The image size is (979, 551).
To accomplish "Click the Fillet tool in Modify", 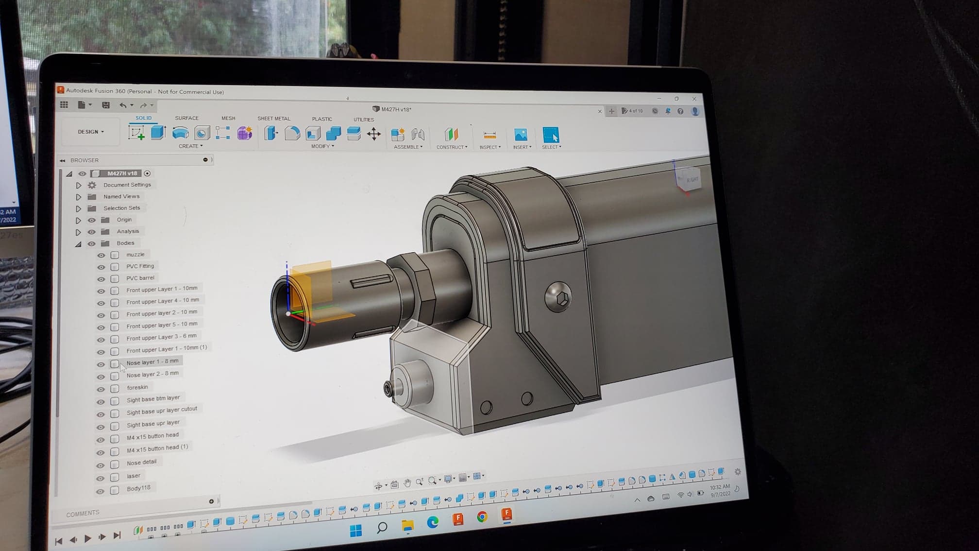I will (x=292, y=134).
